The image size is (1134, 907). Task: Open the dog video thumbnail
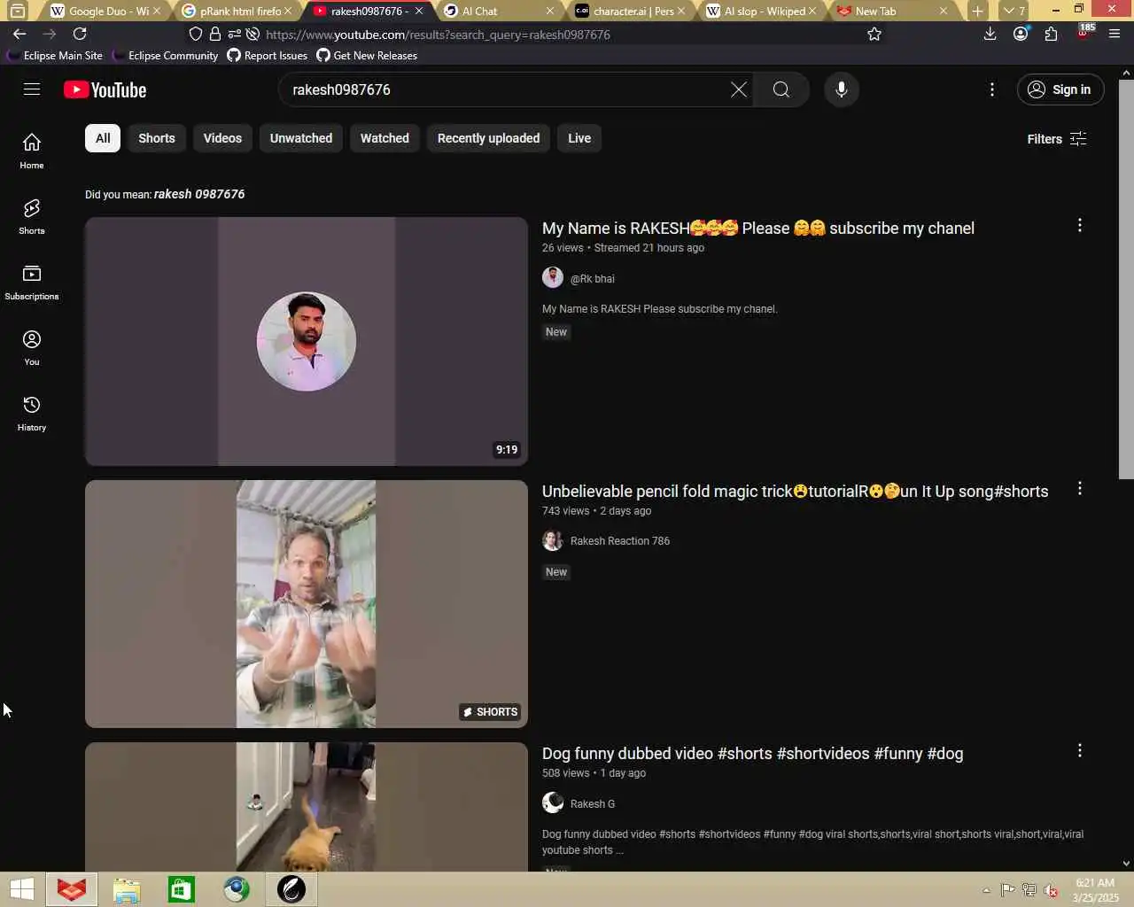click(x=307, y=807)
